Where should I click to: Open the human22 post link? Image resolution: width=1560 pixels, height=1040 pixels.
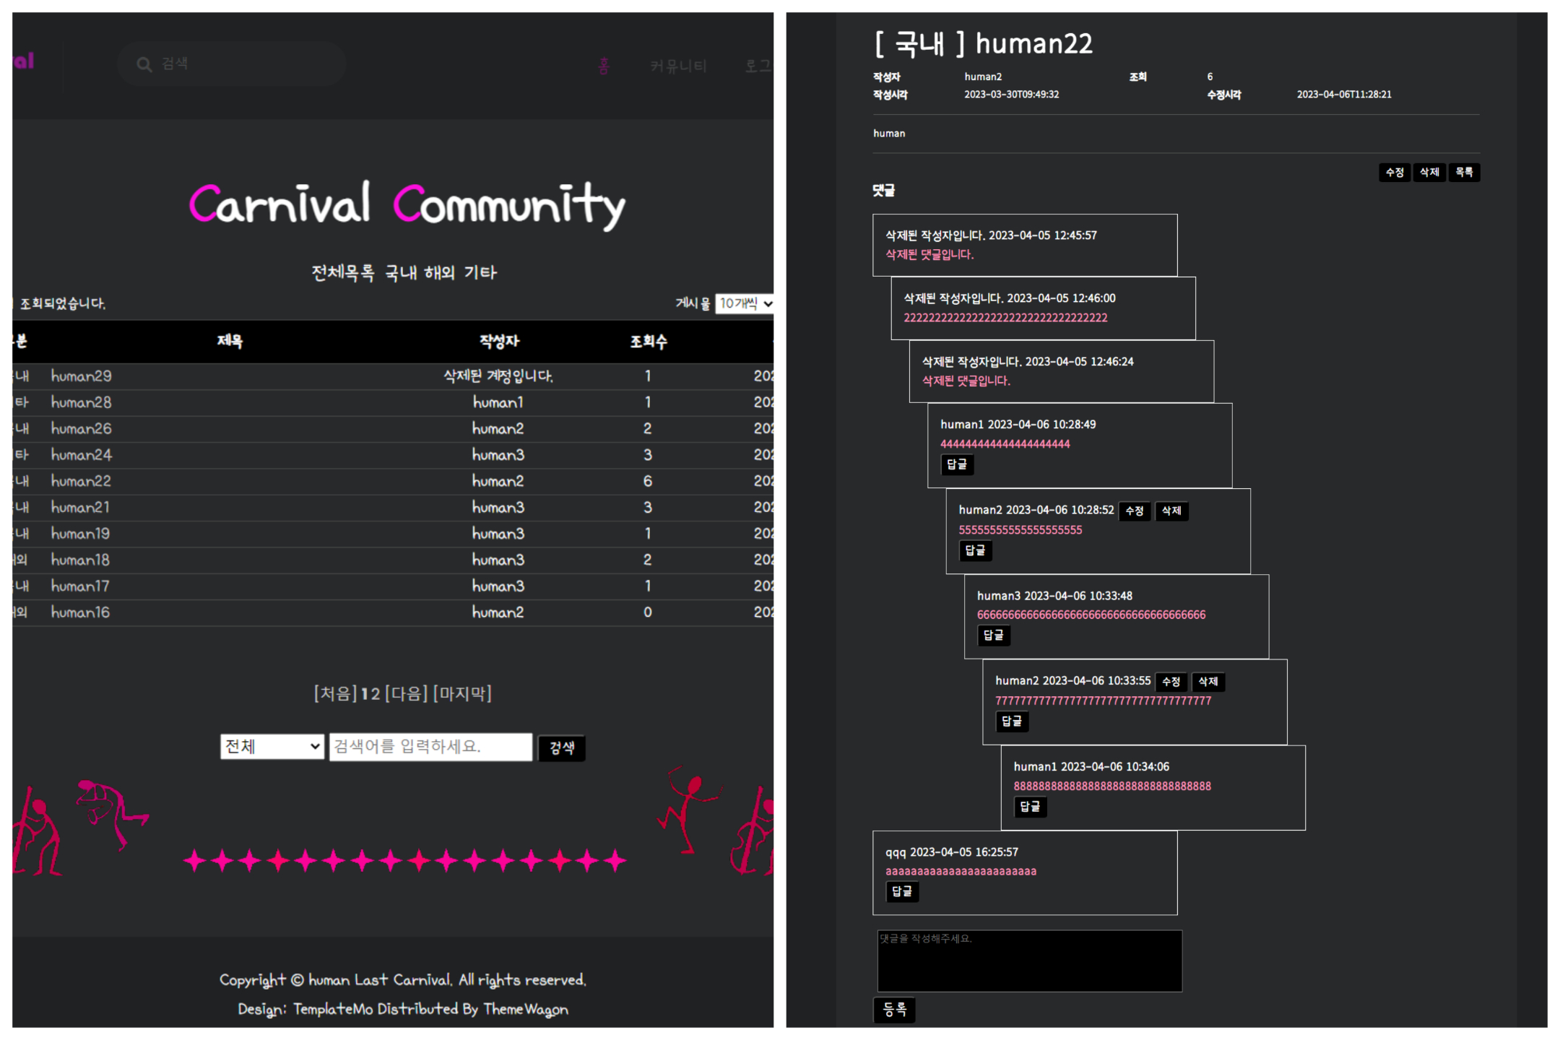click(x=80, y=480)
